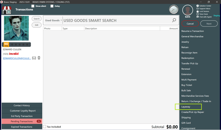Open the Used Goods dropdown
The height and width of the screenshot is (130, 221).
coord(53,20)
